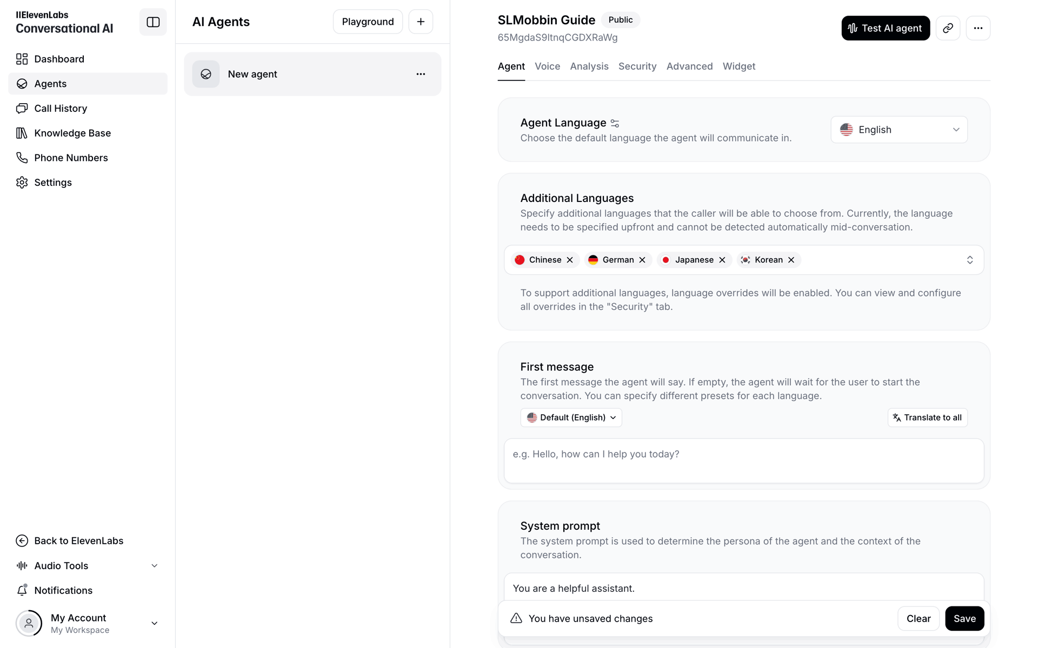The image size is (1038, 648).
Task: Expand the Audio Tools chevron
Action: point(155,565)
